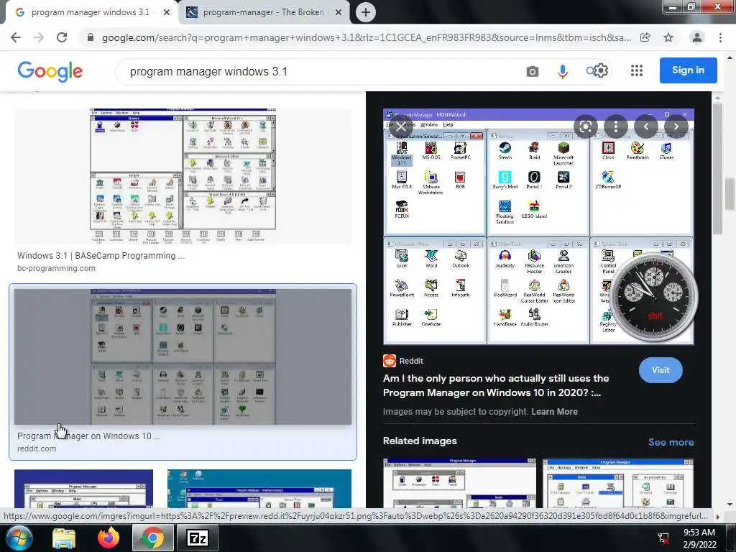
Task: Open the Program Manager on Windows 10 result
Action: pos(183,356)
